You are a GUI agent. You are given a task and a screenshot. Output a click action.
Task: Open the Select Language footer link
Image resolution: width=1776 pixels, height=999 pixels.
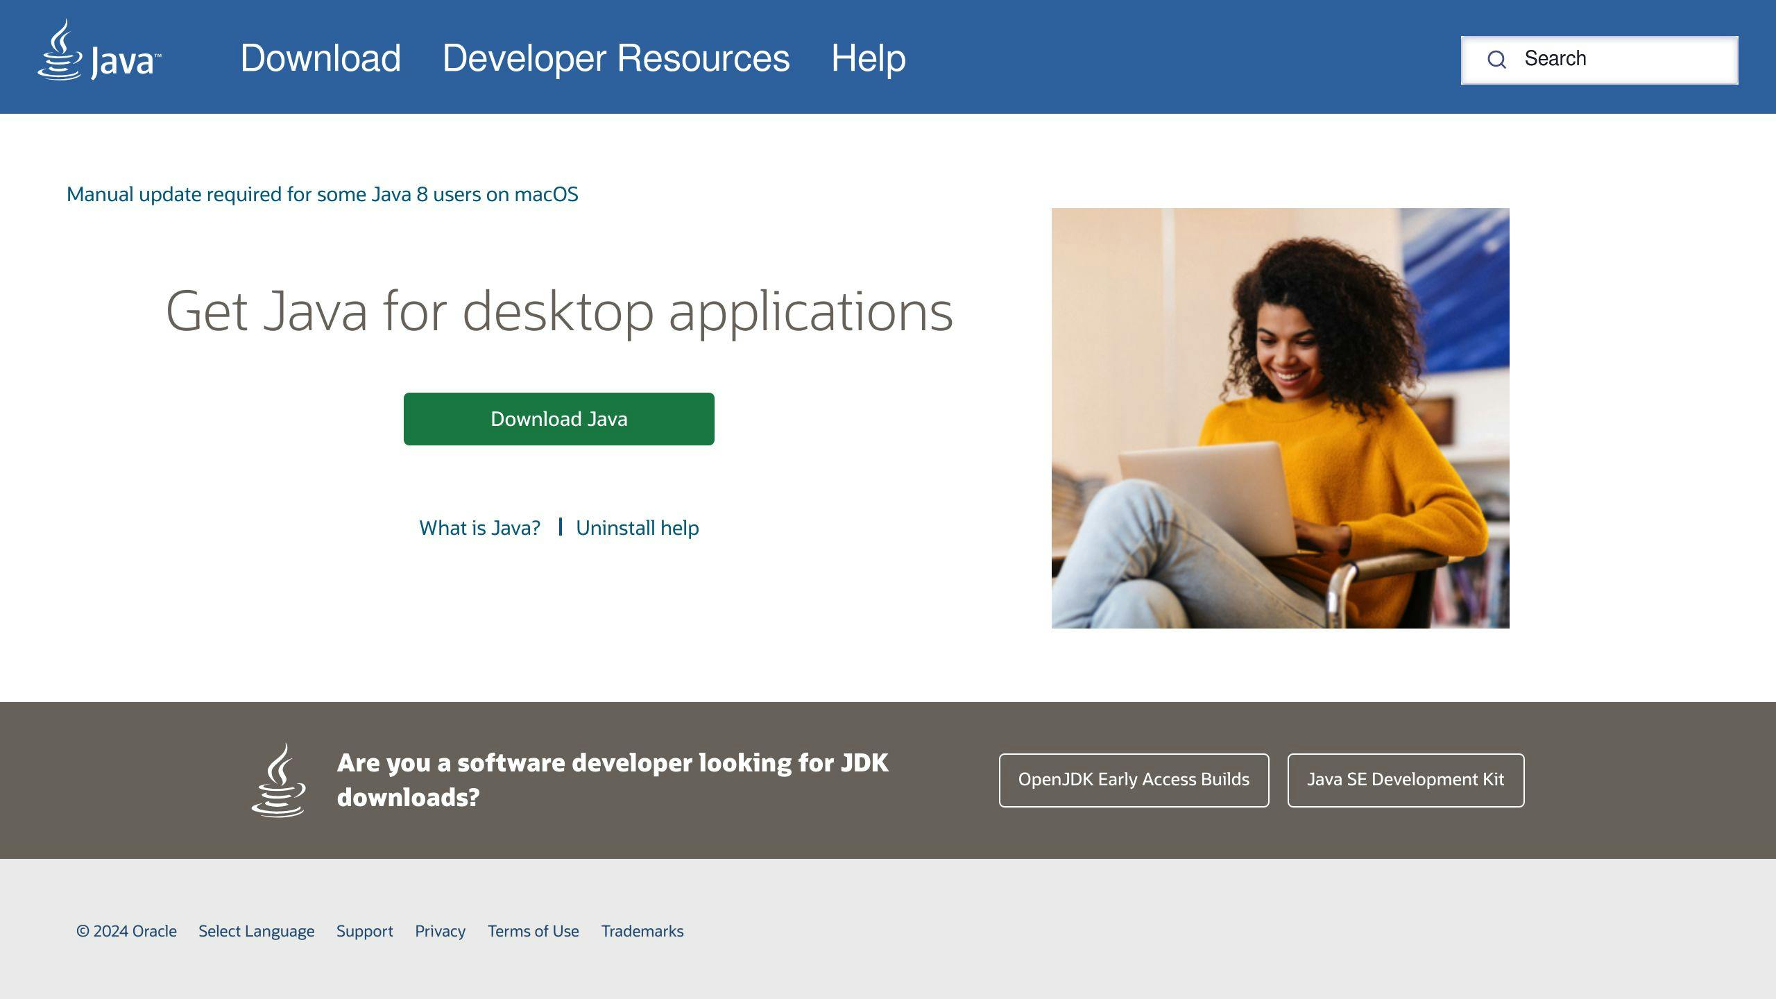click(x=256, y=931)
